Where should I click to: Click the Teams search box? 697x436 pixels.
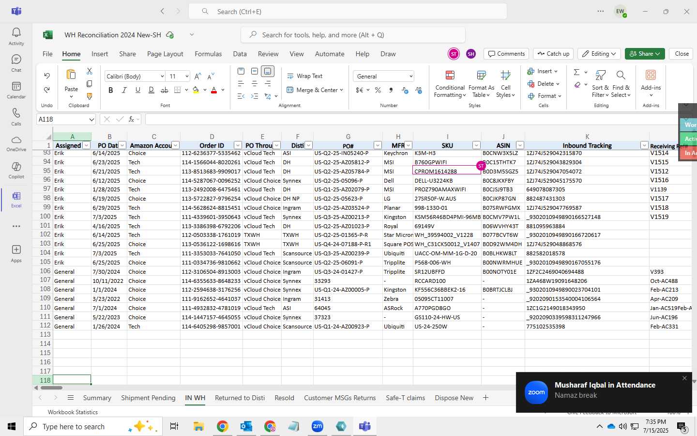pyautogui.click(x=348, y=11)
